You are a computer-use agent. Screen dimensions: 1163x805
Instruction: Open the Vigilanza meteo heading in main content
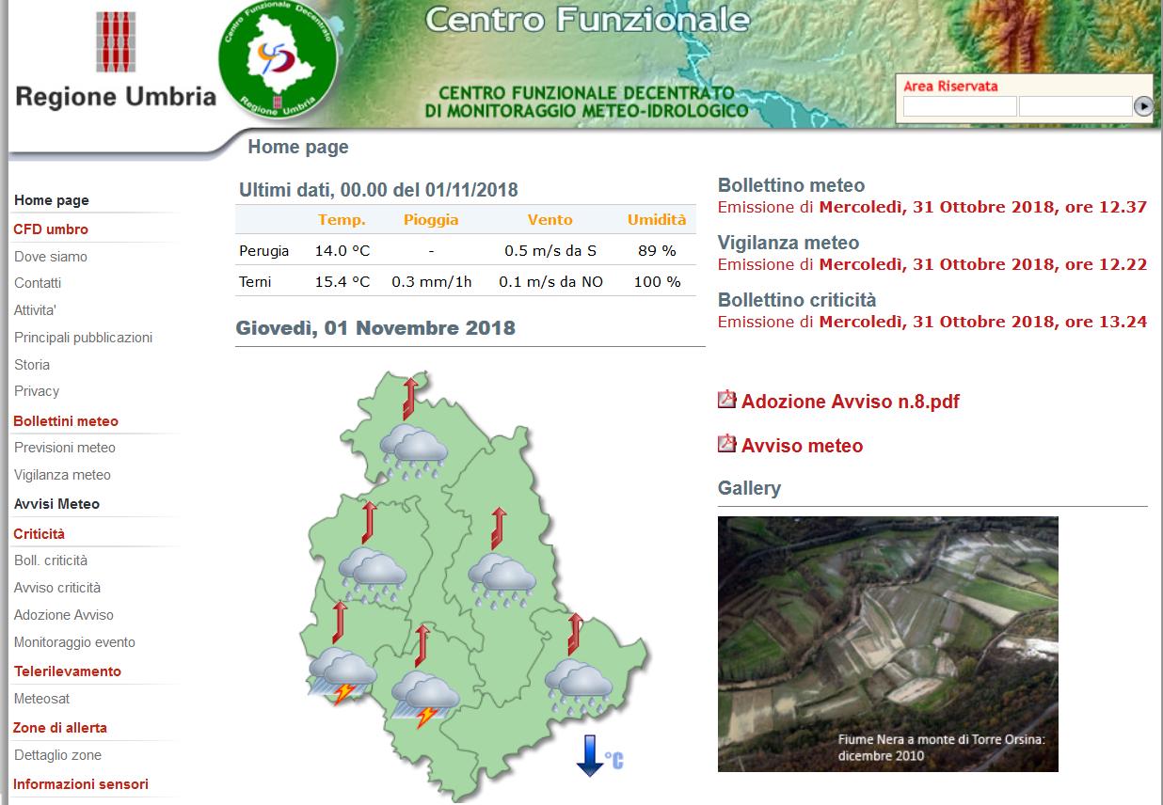789,243
